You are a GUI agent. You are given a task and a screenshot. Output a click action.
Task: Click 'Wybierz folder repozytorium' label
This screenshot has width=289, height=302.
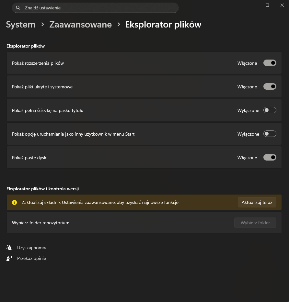tap(40, 223)
